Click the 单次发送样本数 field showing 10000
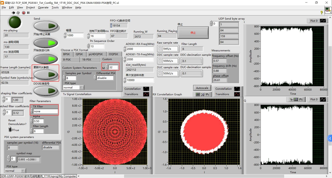332x178 pixels. tap(140, 80)
